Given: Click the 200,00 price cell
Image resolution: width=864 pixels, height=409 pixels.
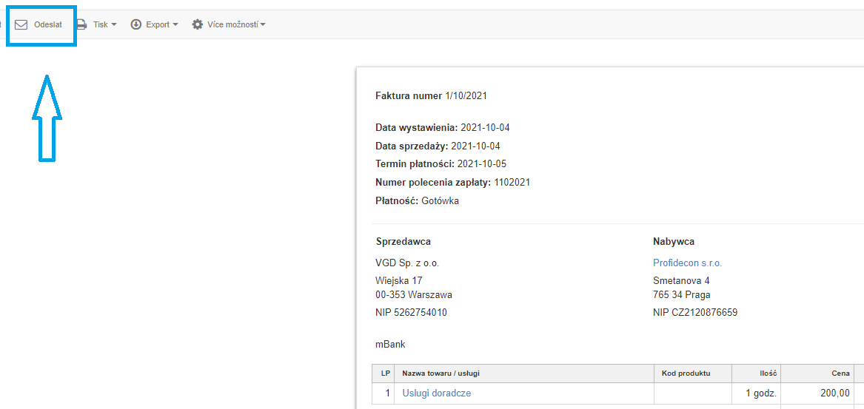Looking at the screenshot, I should click(836, 393).
